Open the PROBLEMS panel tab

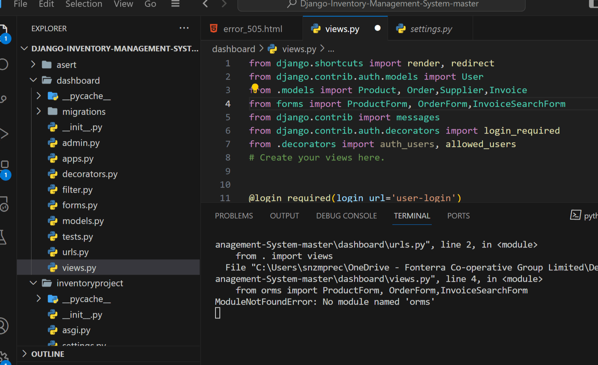[234, 215]
